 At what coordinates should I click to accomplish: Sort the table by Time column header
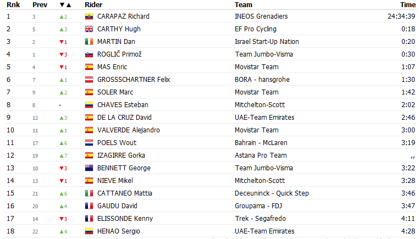pos(408,5)
